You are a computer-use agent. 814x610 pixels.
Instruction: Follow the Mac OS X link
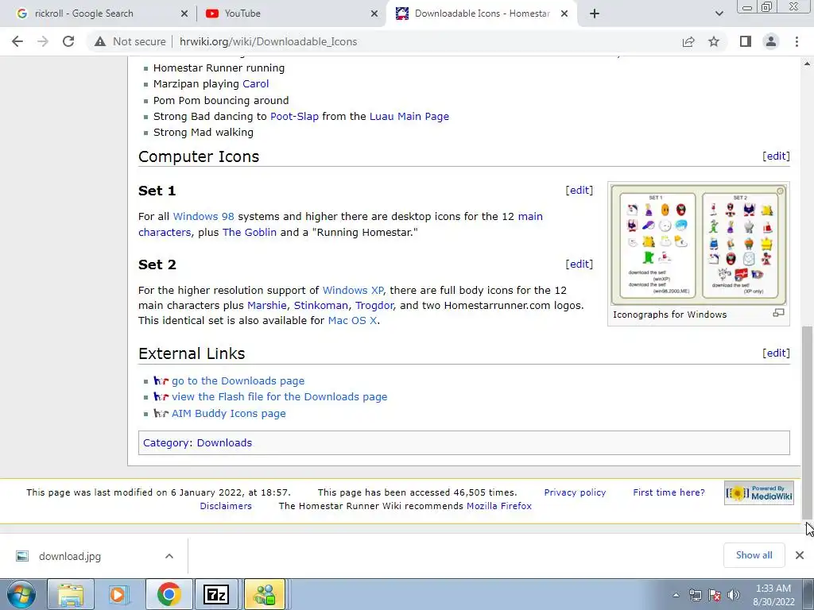[x=352, y=321]
